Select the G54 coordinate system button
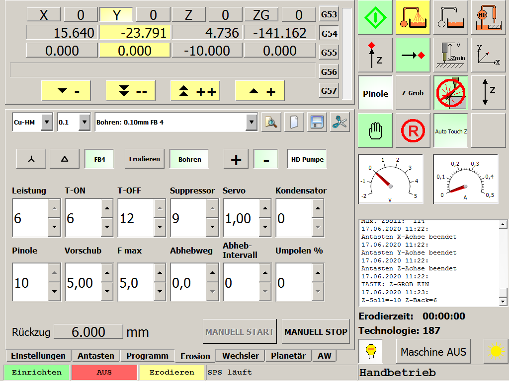The image size is (509, 381). click(x=329, y=33)
